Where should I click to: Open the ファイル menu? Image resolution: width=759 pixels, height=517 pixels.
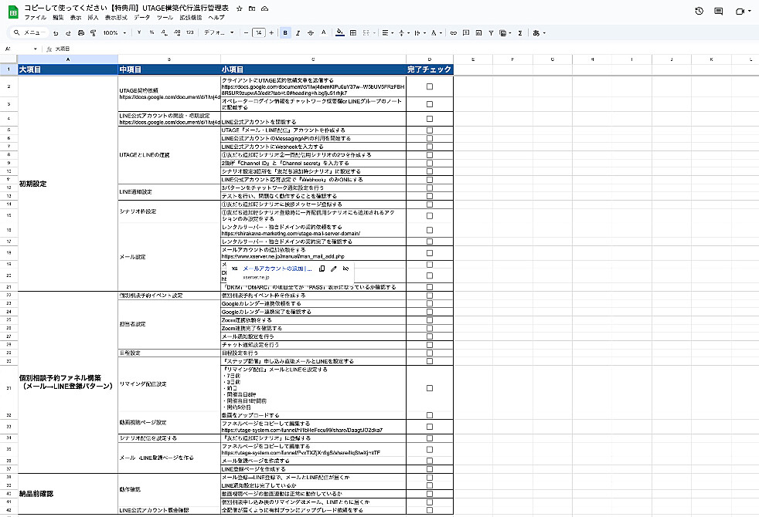coord(36,18)
